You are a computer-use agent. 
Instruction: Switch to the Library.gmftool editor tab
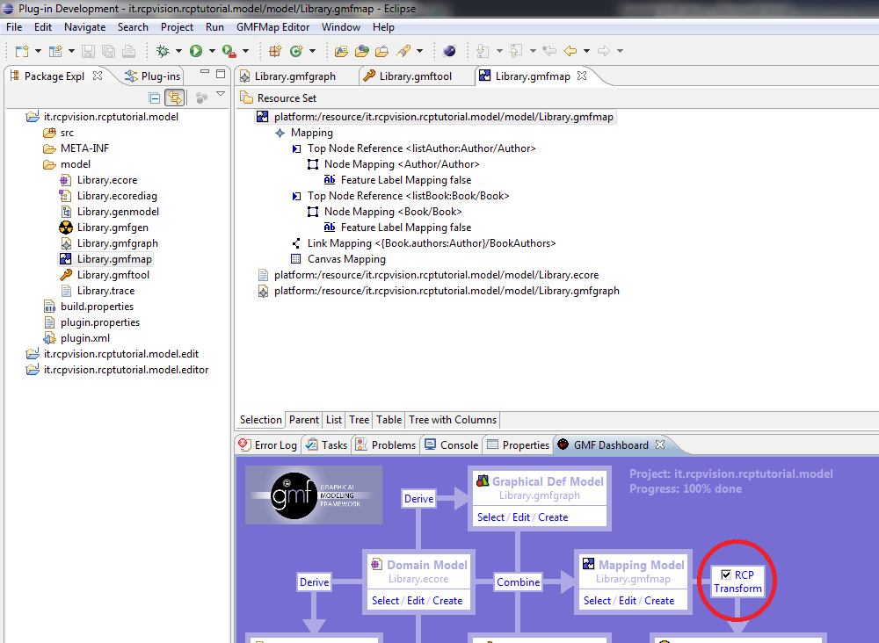coord(415,76)
